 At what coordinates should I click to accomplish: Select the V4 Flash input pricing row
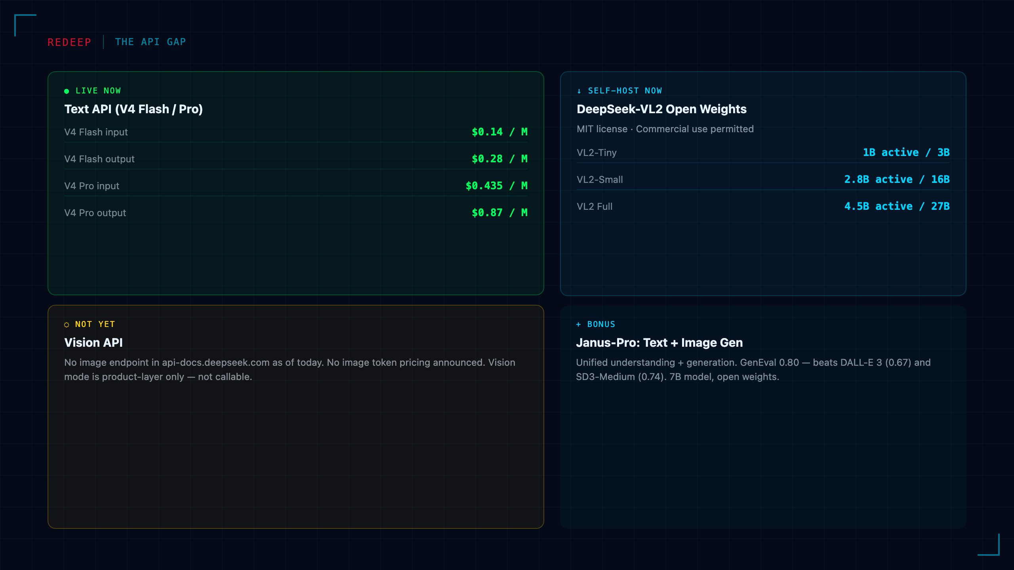point(296,132)
